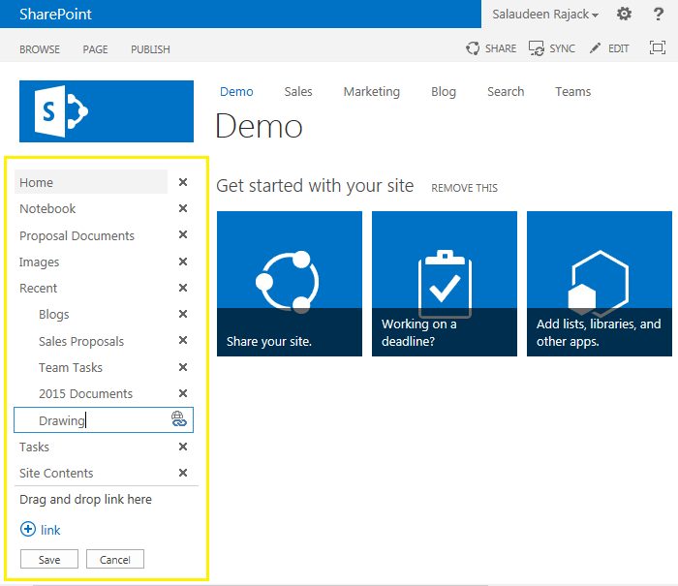Select Site Contents in quick launch

(56, 473)
